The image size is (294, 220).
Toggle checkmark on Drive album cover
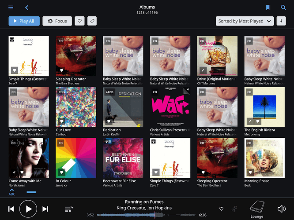[x=203, y=70]
